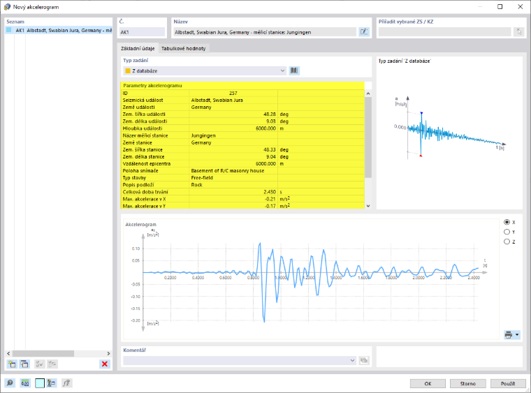Screen dimensions: 531x393
Task: Click the parameters table vertical scrollbar thumb
Action: tap(368, 138)
